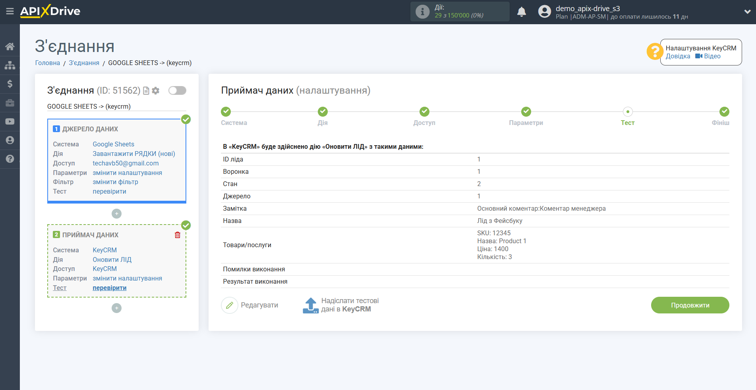Open the KeyCRM system link in receiver
The width and height of the screenshot is (756, 390).
coord(105,250)
